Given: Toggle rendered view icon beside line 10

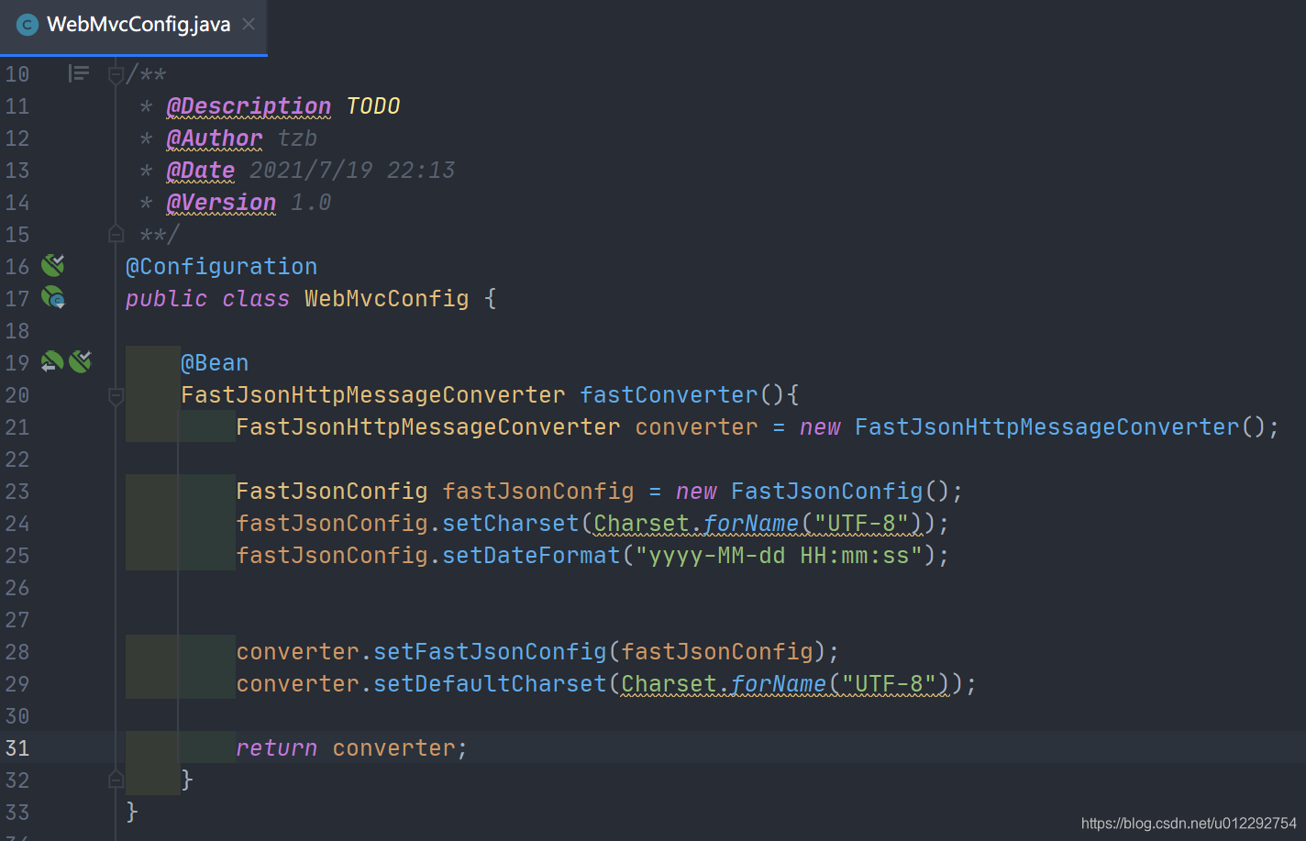Looking at the screenshot, I should coord(79,73).
